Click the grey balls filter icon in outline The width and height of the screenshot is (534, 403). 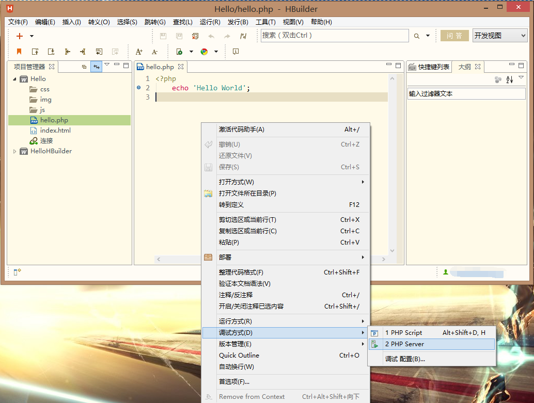(498, 79)
